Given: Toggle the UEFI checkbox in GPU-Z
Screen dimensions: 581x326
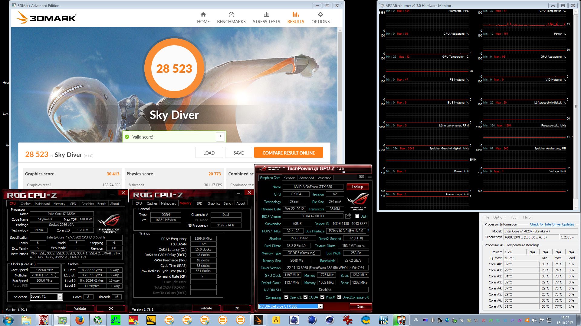Looking at the screenshot, I should (x=357, y=216).
